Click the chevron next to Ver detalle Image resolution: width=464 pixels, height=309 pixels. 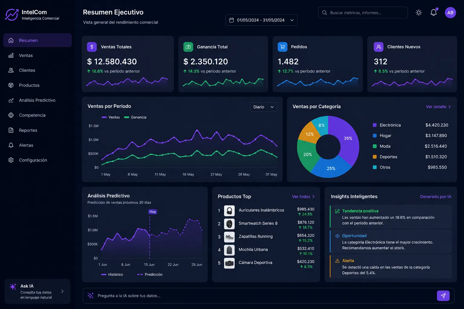coord(449,107)
